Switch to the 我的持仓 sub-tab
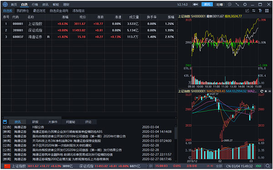 coord(23,11)
